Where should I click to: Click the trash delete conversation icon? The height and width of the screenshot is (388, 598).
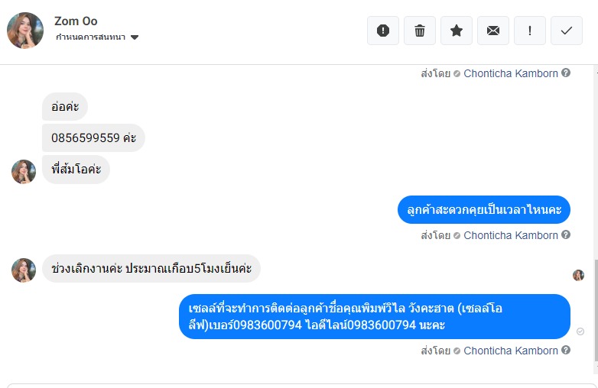pyautogui.click(x=420, y=31)
